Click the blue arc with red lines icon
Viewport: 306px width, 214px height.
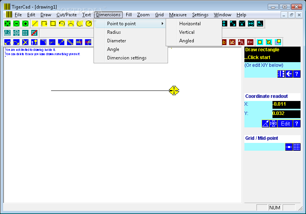tap(88, 42)
